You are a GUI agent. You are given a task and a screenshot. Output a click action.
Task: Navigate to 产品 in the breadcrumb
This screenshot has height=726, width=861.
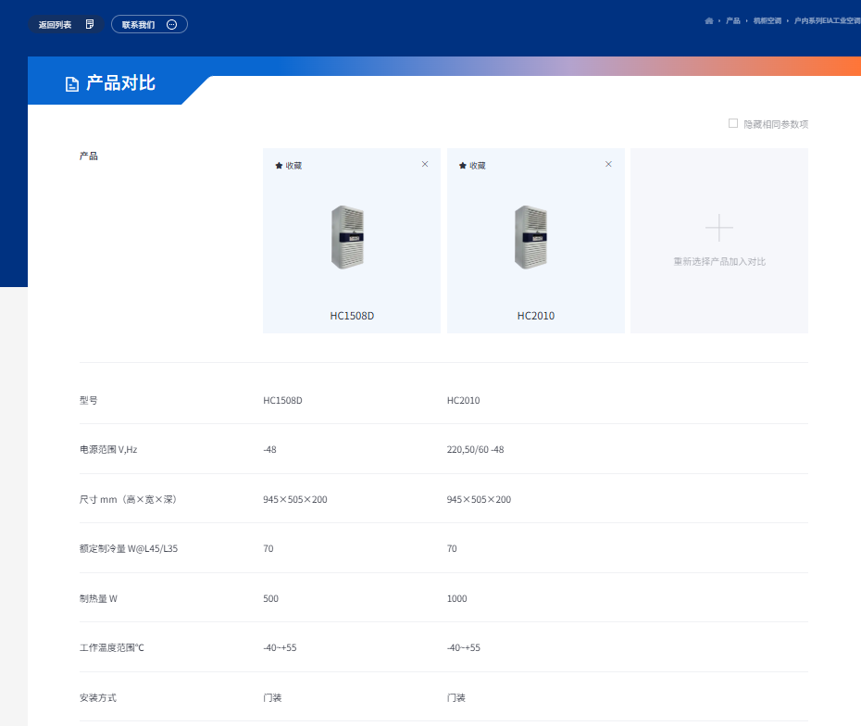[x=731, y=19]
